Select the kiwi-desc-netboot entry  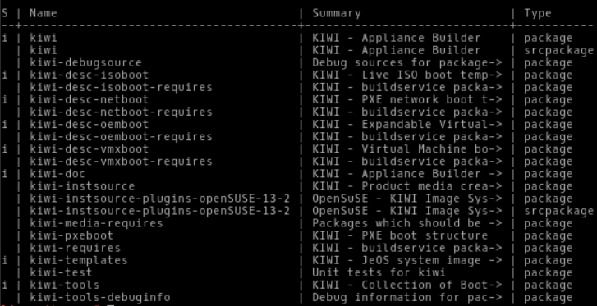pyautogui.click(x=90, y=100)
